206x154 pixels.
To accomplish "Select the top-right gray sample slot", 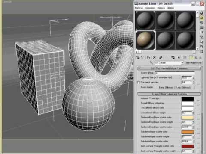I will [185, 21].
